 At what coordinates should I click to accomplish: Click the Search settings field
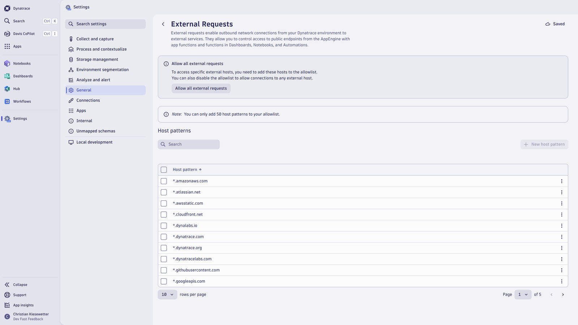(x=105, y=24)
